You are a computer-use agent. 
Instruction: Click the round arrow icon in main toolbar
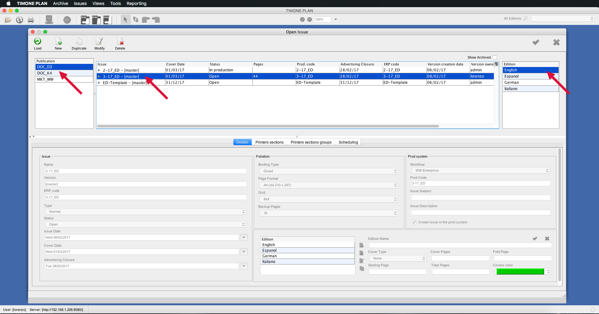pyautogui.click(x=67, y=20)
